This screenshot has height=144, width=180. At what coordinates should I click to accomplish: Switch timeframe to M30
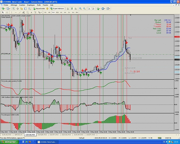57,12
